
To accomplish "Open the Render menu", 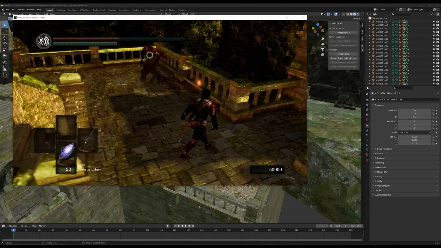I will pyautogui.click(x=21, y=10).
